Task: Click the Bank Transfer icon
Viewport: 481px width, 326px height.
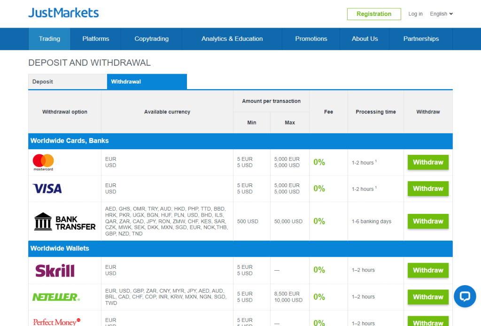Action: click(x=64, y=221)
